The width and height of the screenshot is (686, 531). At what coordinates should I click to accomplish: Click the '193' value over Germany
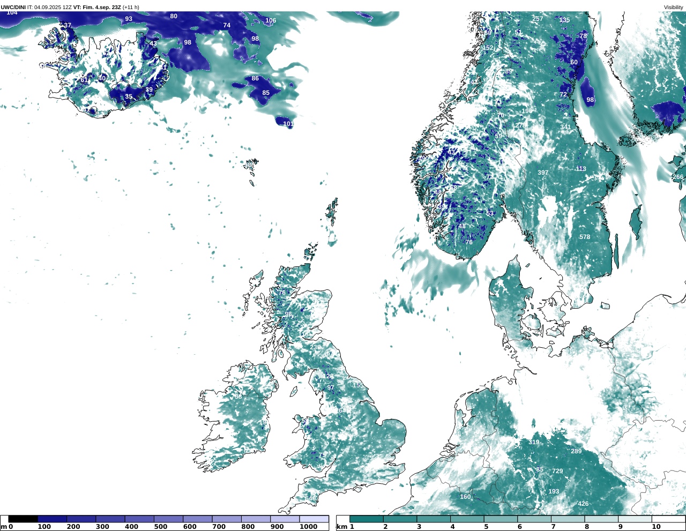click(x=554, y=491)
